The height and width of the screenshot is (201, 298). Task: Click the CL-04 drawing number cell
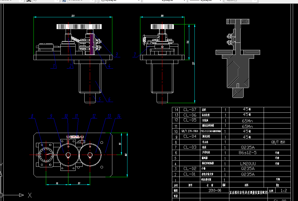pos(190,136)
